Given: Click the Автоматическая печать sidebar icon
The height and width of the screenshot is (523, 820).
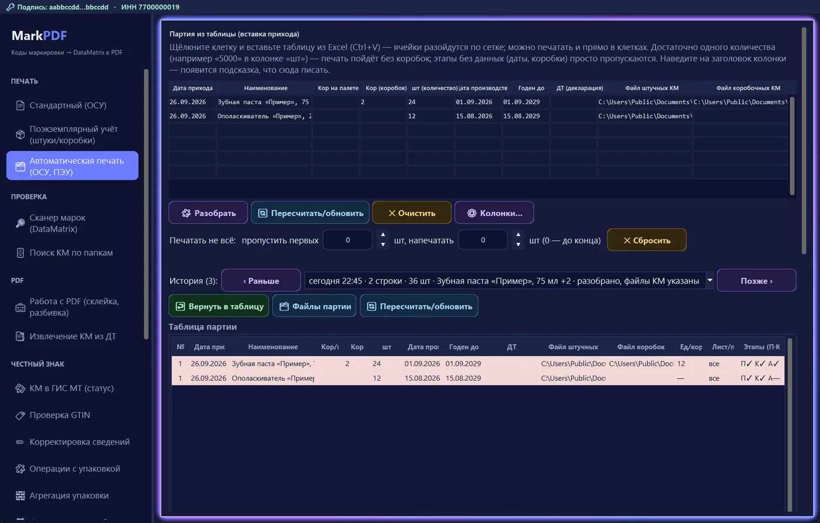Looking at the screenshot, I should pos(20,166).
